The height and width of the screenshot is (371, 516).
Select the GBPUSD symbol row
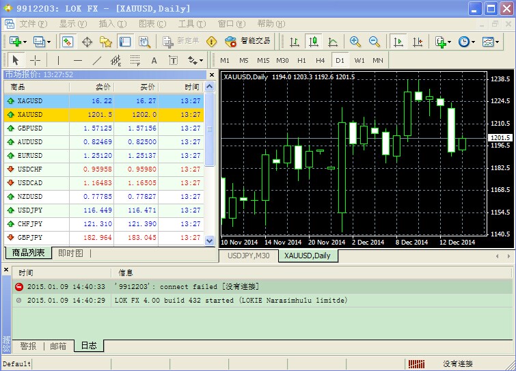tap(104, 128)
